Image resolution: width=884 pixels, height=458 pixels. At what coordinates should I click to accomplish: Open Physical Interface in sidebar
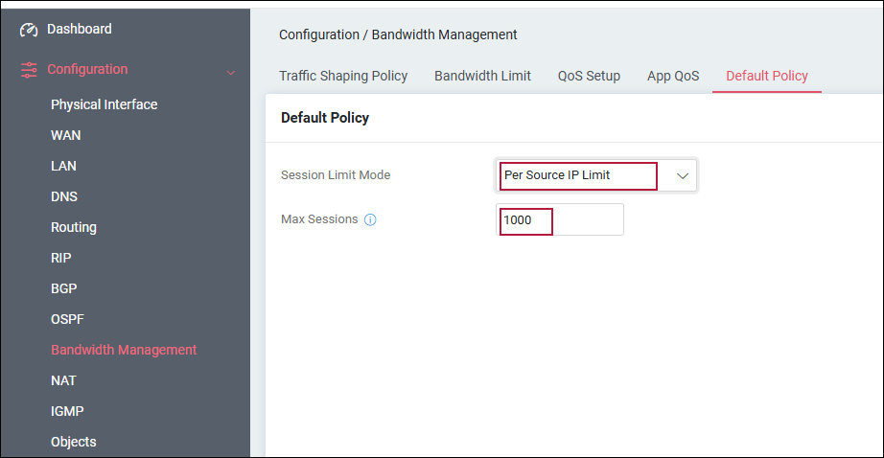tap(105, 104)
